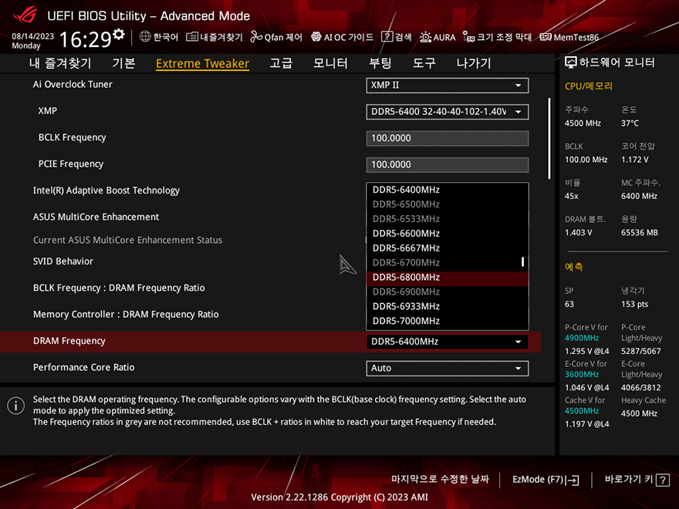Click the main settings scrollbar
Viewport: 679px width, 509px height.
pyautogui.click(x=549, y=139)
